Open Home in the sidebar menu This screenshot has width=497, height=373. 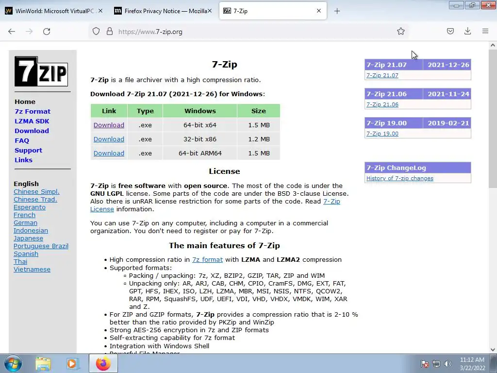click(x=25, y=102)
